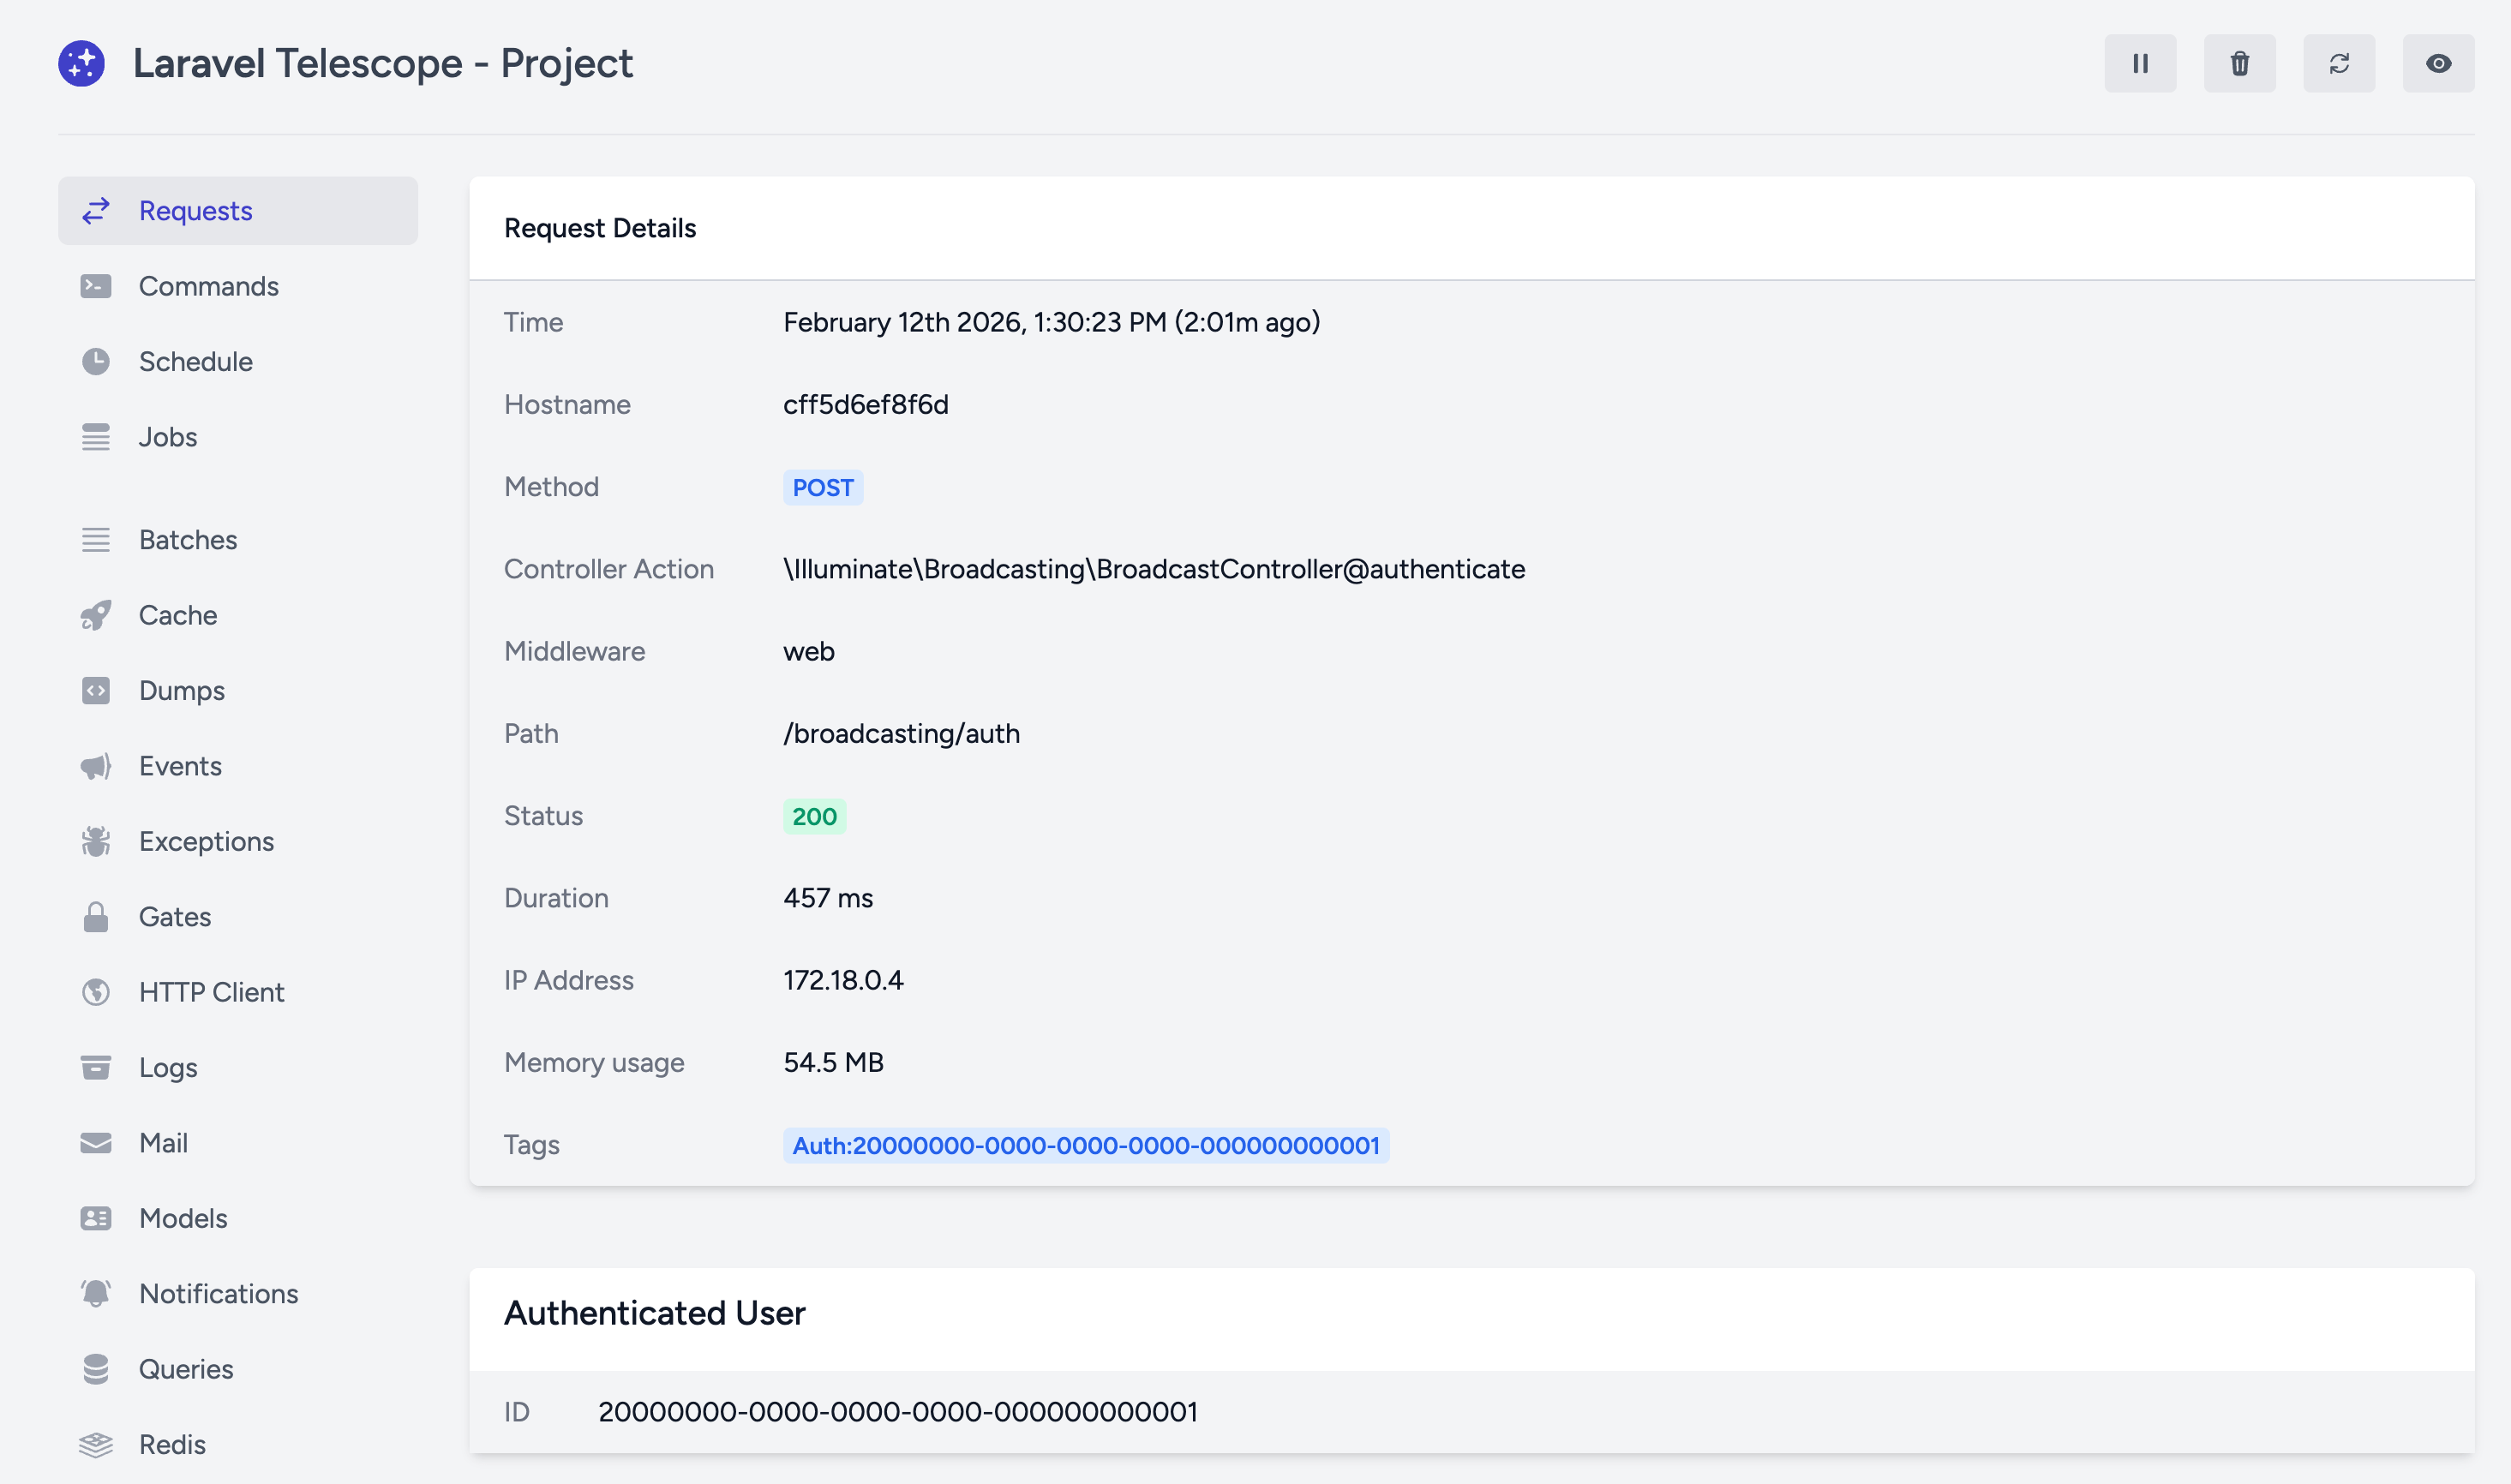Open Exceptions via the bug icon
The width and height of the screenshot is (2511, 1484).
[96, 842]
